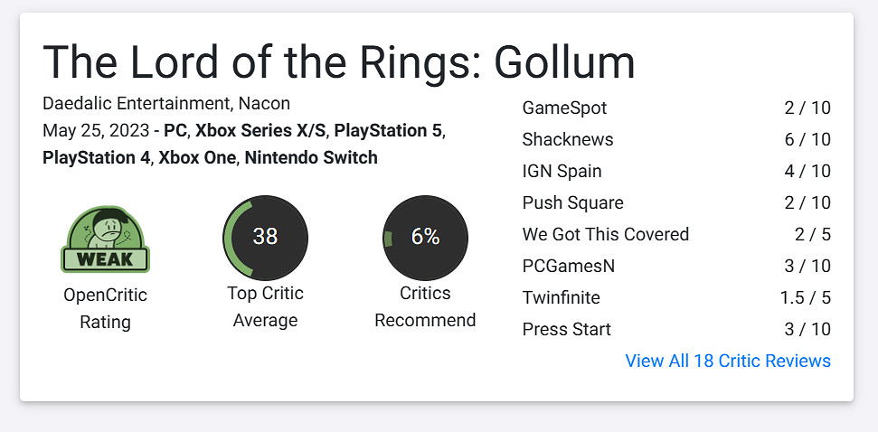Open the Press Start review

pos(566,330)
